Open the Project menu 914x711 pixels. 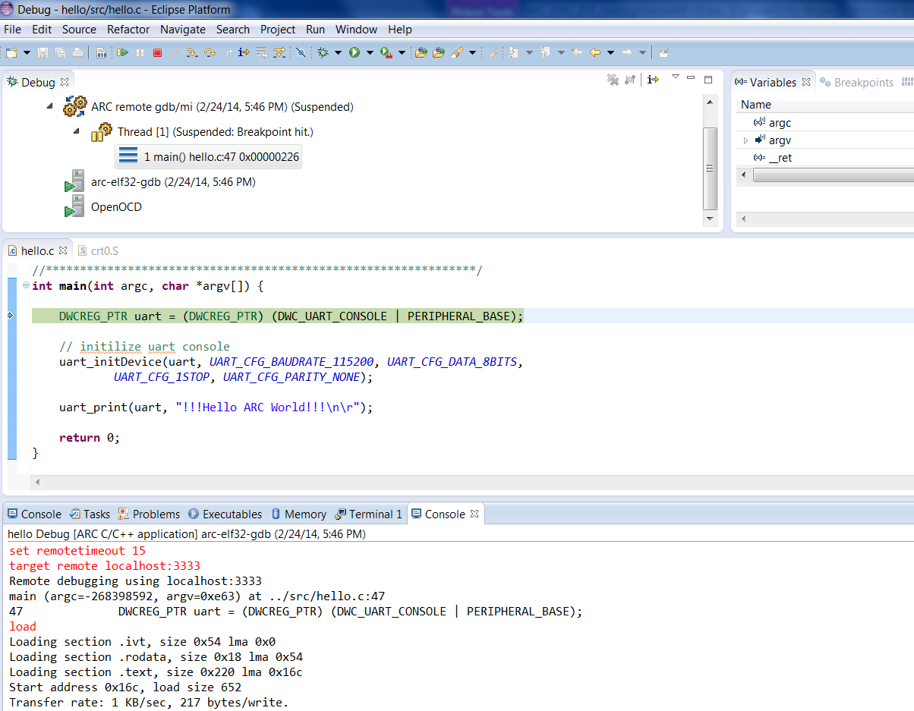coord(278,30)
